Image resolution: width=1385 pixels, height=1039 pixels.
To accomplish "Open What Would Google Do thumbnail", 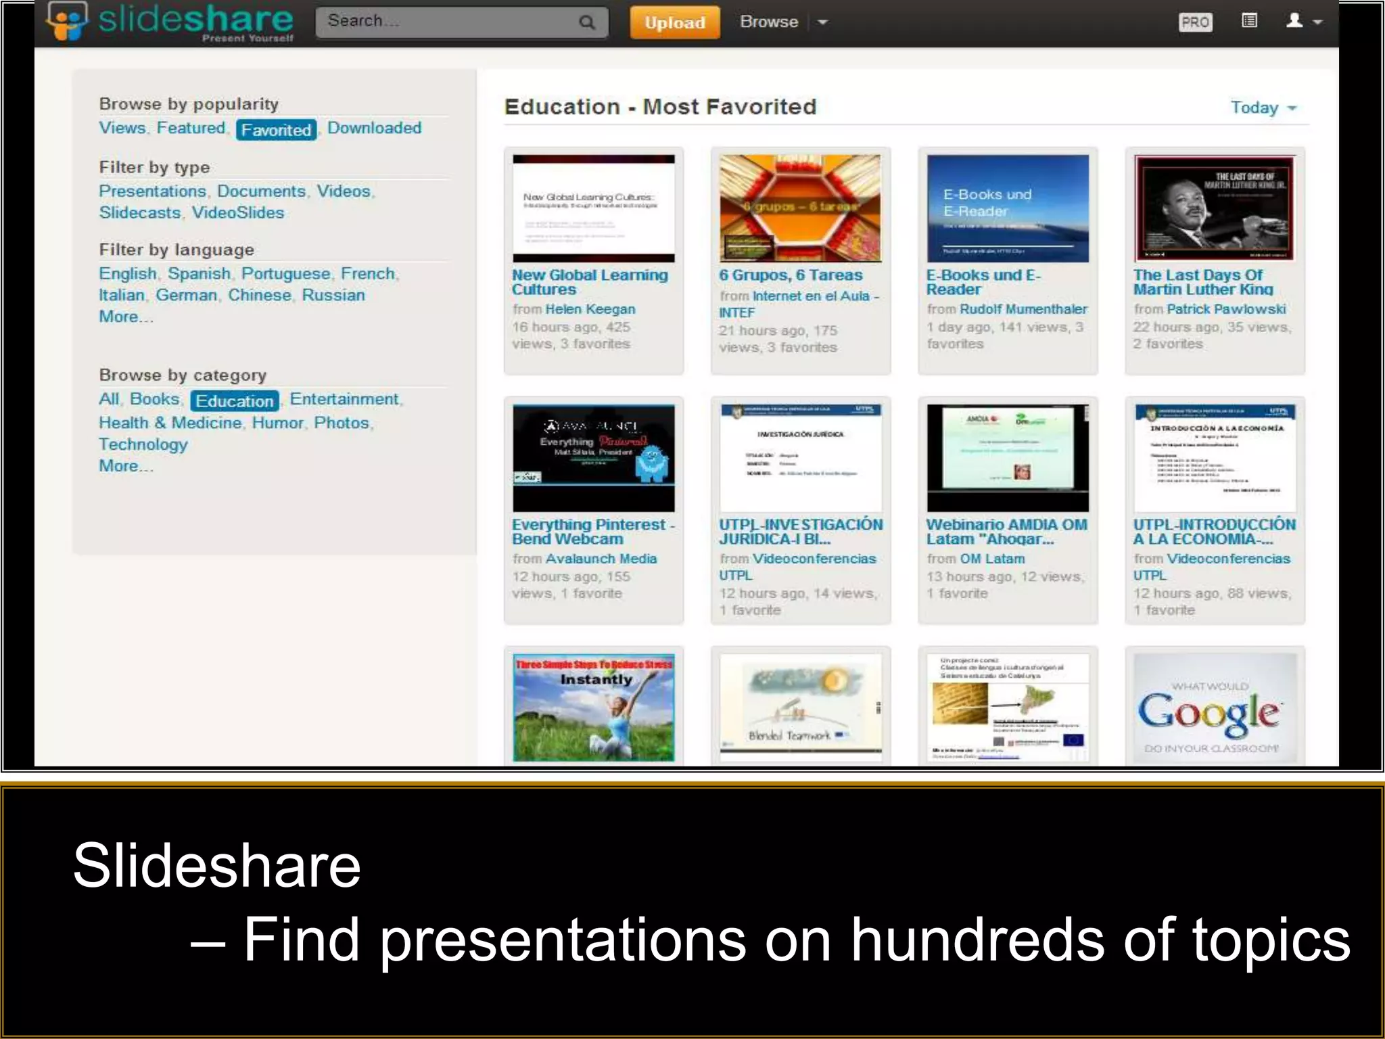I will click(x=1215, y=708).
